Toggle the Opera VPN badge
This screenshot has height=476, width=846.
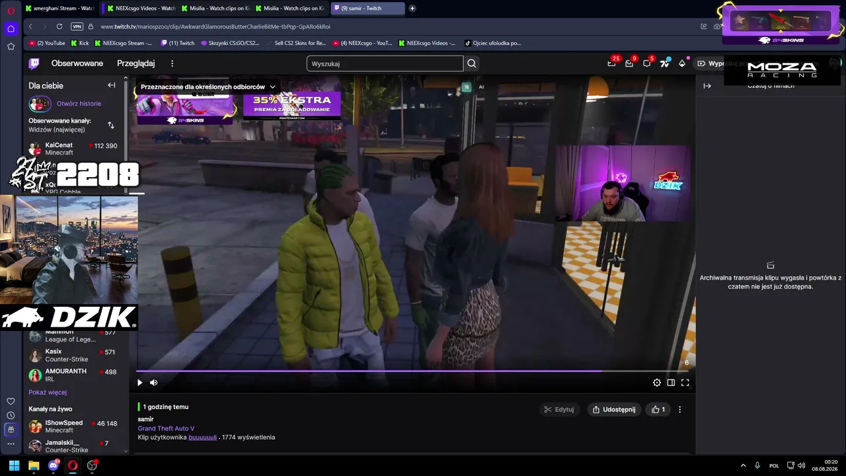[x=77, y=26]
